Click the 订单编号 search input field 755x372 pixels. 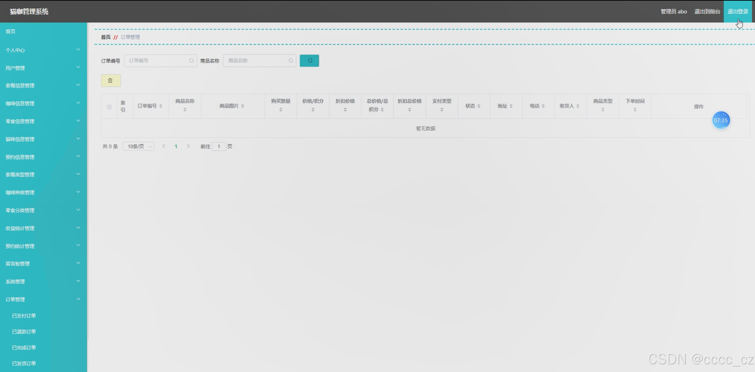(158, 60)
